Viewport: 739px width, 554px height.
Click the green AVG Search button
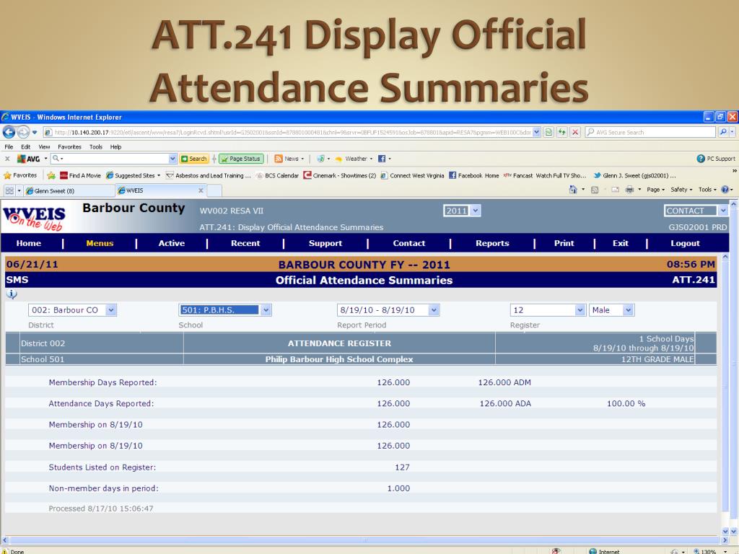coord(194,159)
